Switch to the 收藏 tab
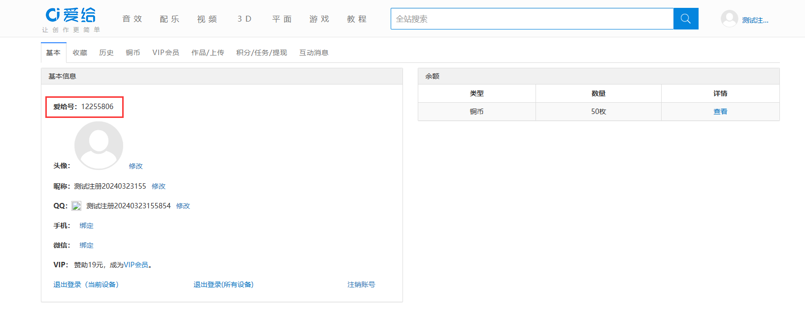Viewport: 805px width, 312px height. coord(80,53)
